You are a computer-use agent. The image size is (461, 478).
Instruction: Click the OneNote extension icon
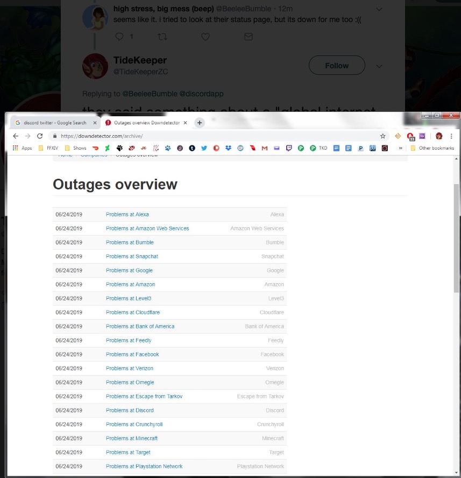click(422, 136)
